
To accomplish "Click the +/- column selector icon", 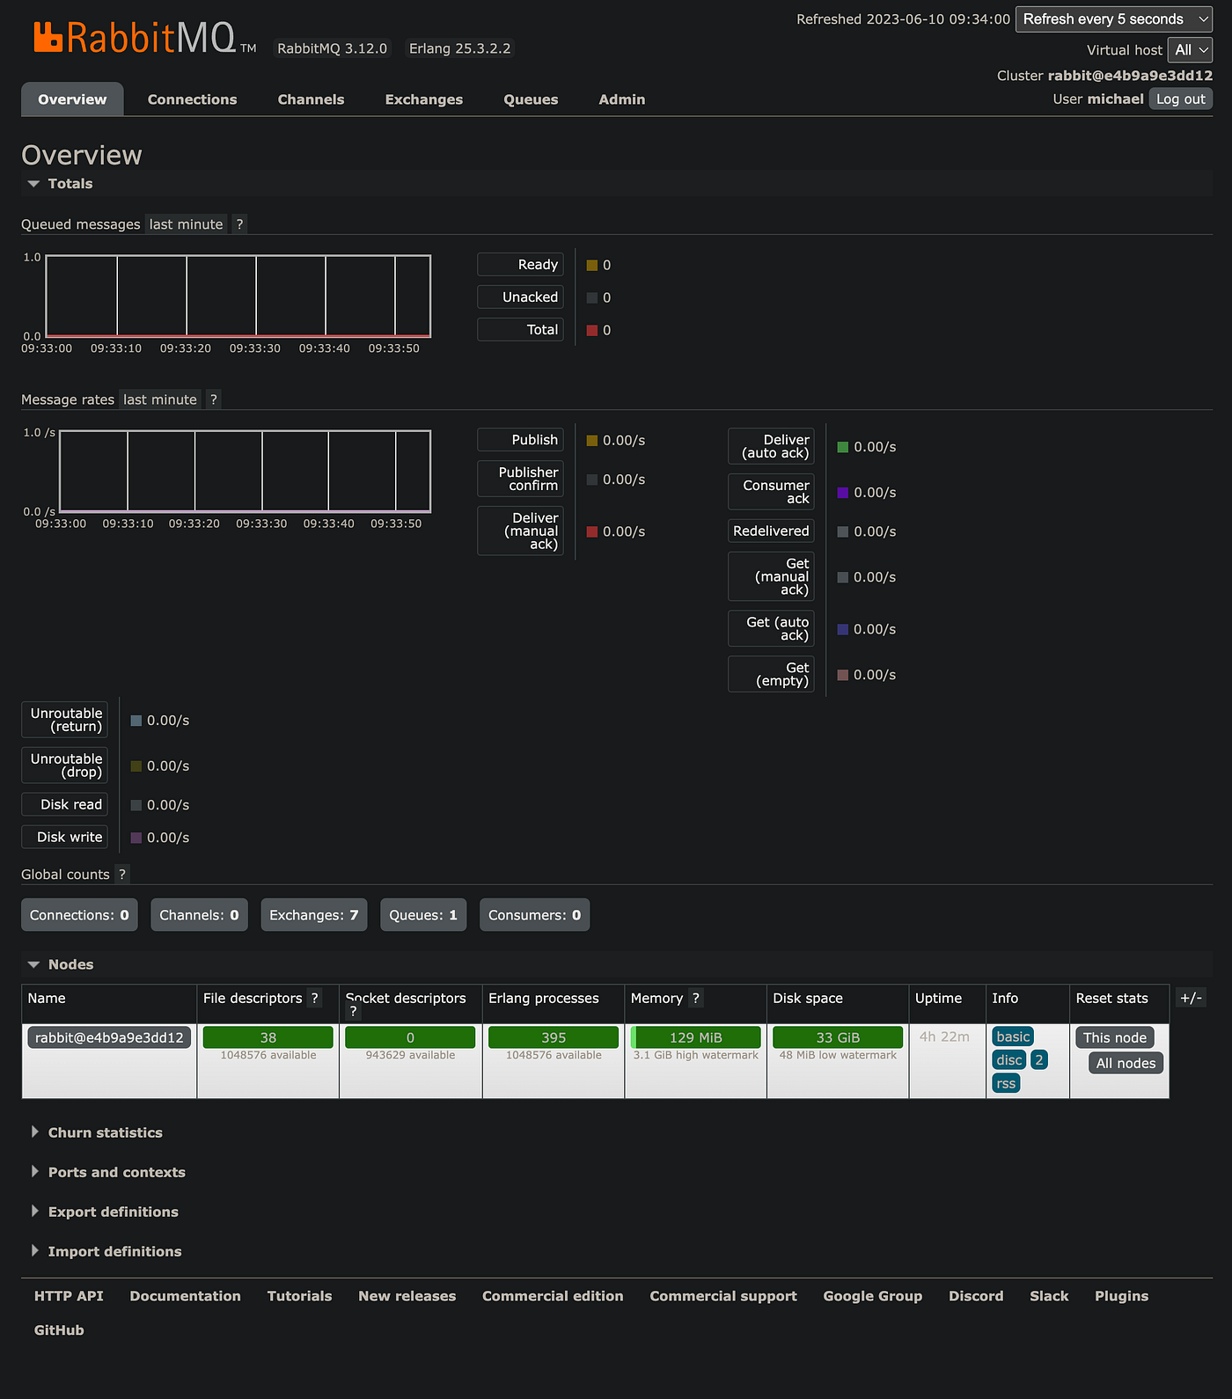I will 1191,998.
